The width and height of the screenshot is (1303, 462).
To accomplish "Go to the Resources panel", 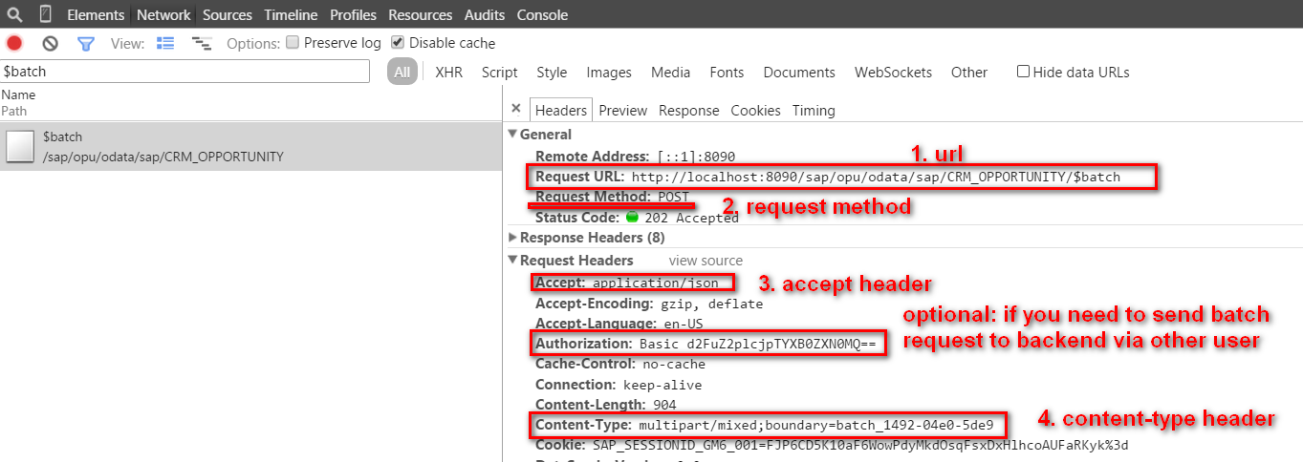I will coord(421,15).
